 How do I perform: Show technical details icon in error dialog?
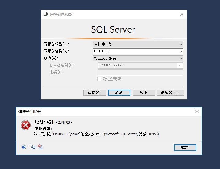(x=40, y=147)
